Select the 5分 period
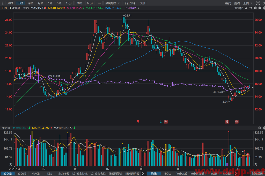Image resolution: width=265 pixels, height=176 pixels. [x=59, y=3]
